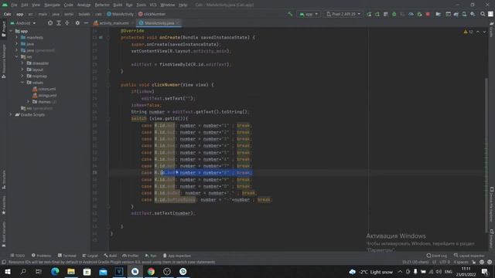Screen dimensions: 495x278
Task: Click the green Debug bug icon
Action: coord(394,14)
